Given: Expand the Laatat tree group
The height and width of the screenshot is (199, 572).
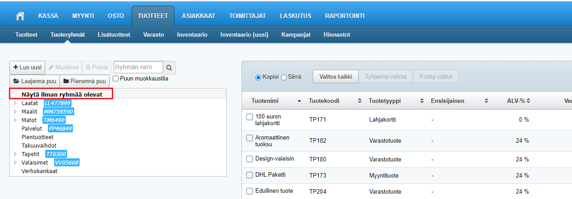Looking at the screenshot, I should (x=16, y=103).
